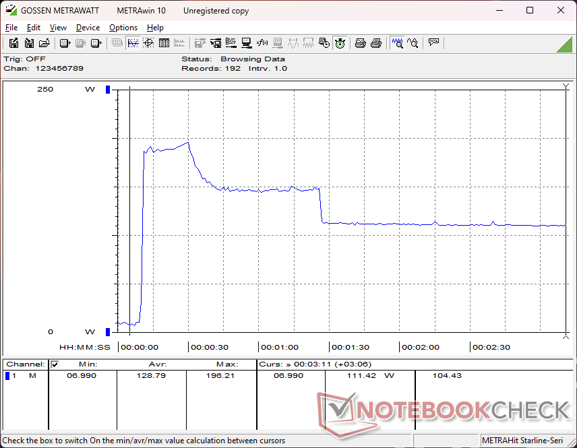Click the greyed waveform compare icon
Image resolution: width=577 pixels, height=448 pixels.
[x=293, y=43]
